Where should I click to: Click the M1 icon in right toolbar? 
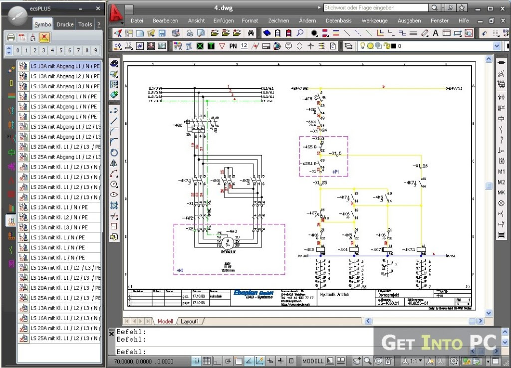pos(501,172)
